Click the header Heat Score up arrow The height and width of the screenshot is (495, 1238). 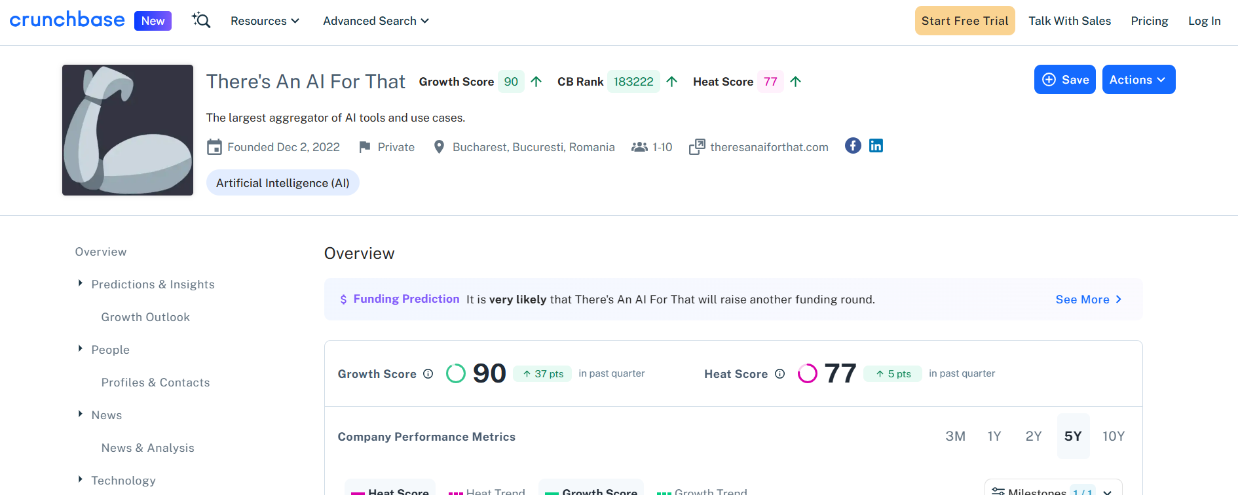point(796,82)
